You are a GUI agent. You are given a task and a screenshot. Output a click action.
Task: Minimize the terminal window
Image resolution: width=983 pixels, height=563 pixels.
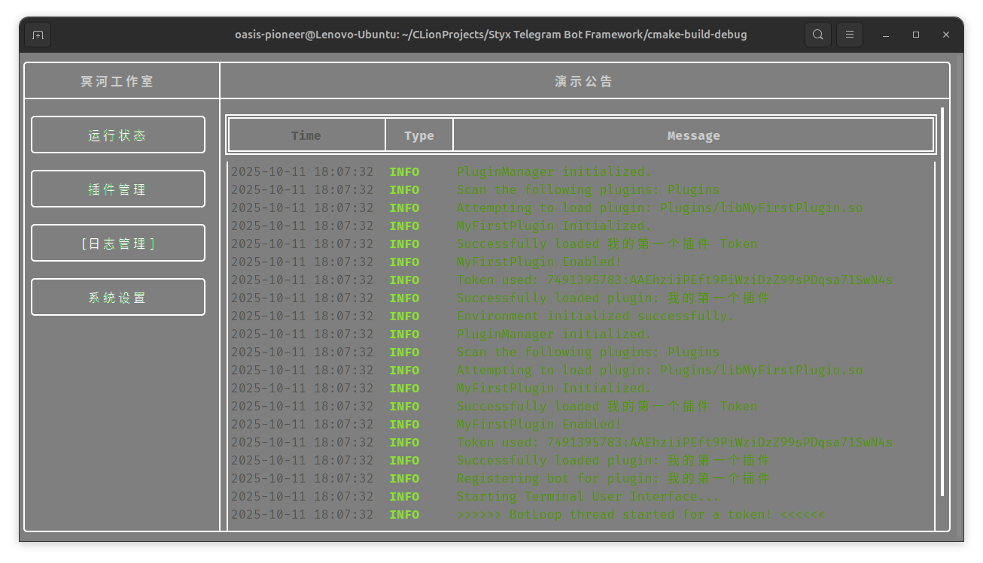click(x=886, y=35)
